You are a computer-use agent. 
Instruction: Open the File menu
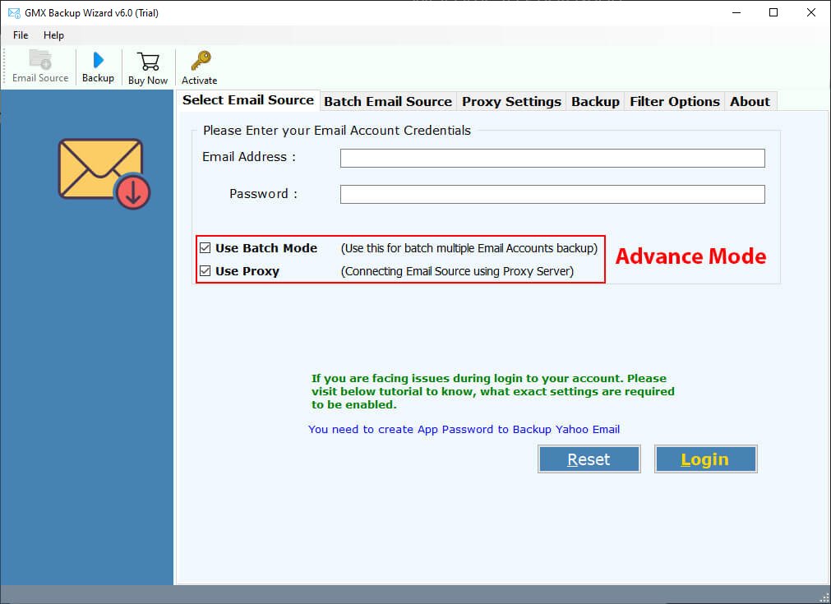21,35
